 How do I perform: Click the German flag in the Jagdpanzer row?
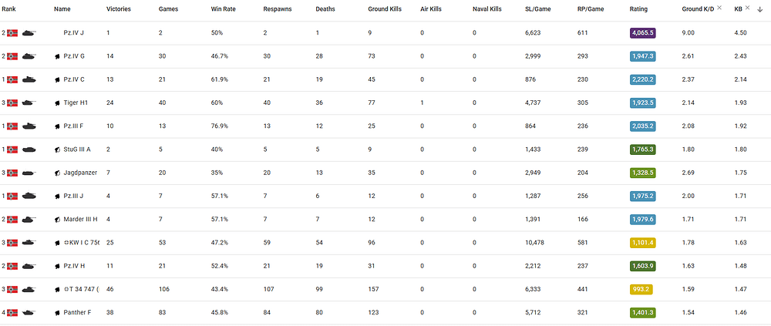[x=12, y=173]
